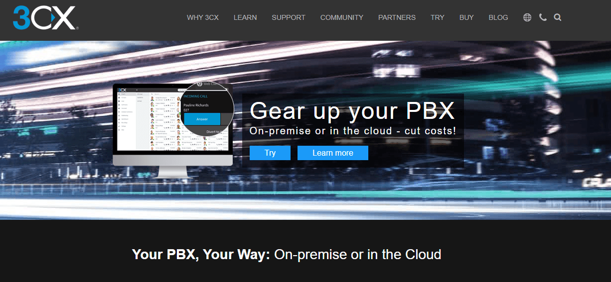
Task: Click the Answer button in magnified call popup
Action: click(202, 119)
